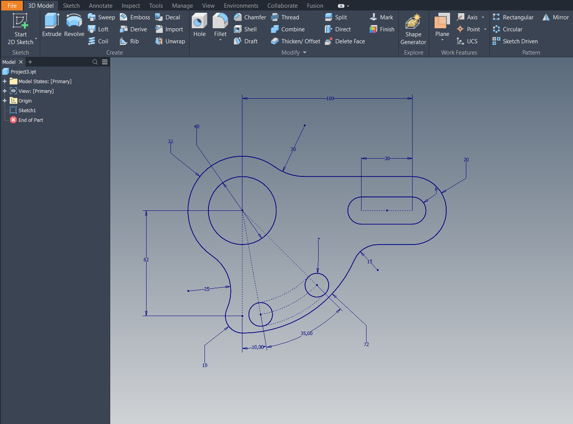Click the Mark tool
Viewport: 573px width, 424px height.
click(x=381, y=17)
